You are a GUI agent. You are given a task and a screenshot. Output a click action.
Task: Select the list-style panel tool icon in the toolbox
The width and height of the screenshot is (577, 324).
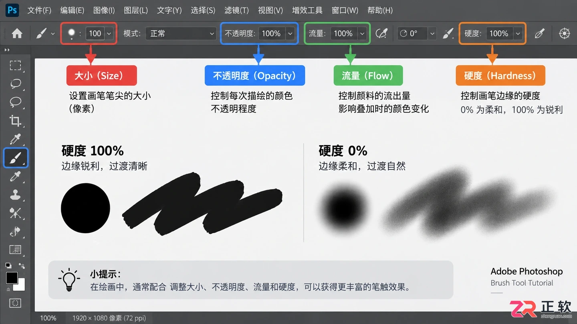15,250
